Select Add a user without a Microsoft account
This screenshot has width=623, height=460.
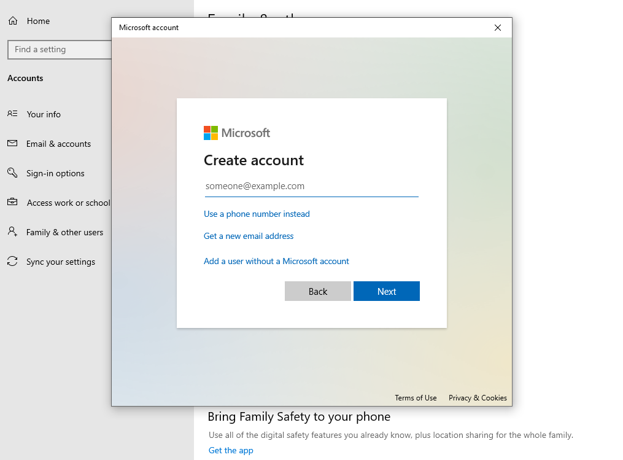click(x=277, y=261)
